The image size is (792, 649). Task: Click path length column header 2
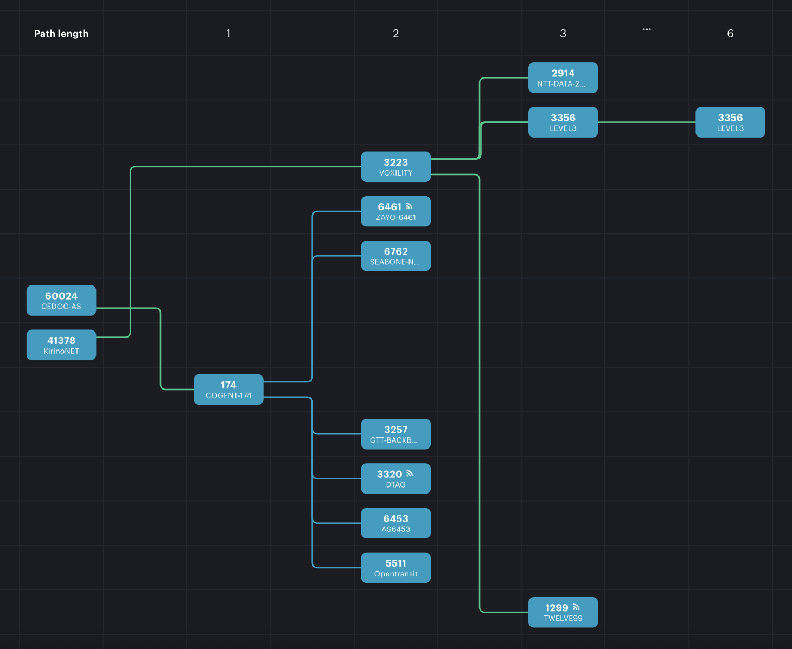[x=395, y=34]
